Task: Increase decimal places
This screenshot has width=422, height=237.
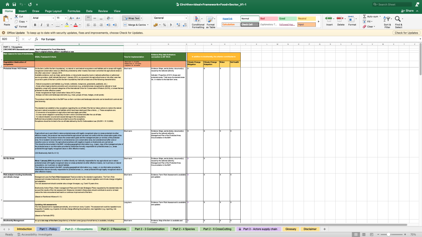Action: (x=178, y=25)
